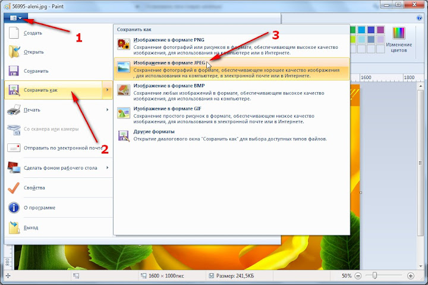This screenshot has height=285, width=428.
Task: Click the GIF format shapes icon
Action: (124, 113)
